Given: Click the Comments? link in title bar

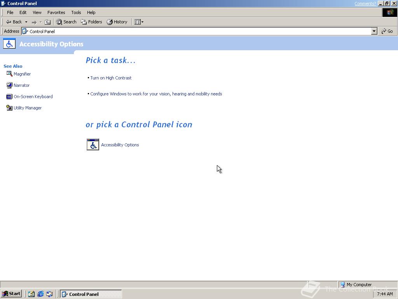Looking at the screenshot, I should coord(365,3).
